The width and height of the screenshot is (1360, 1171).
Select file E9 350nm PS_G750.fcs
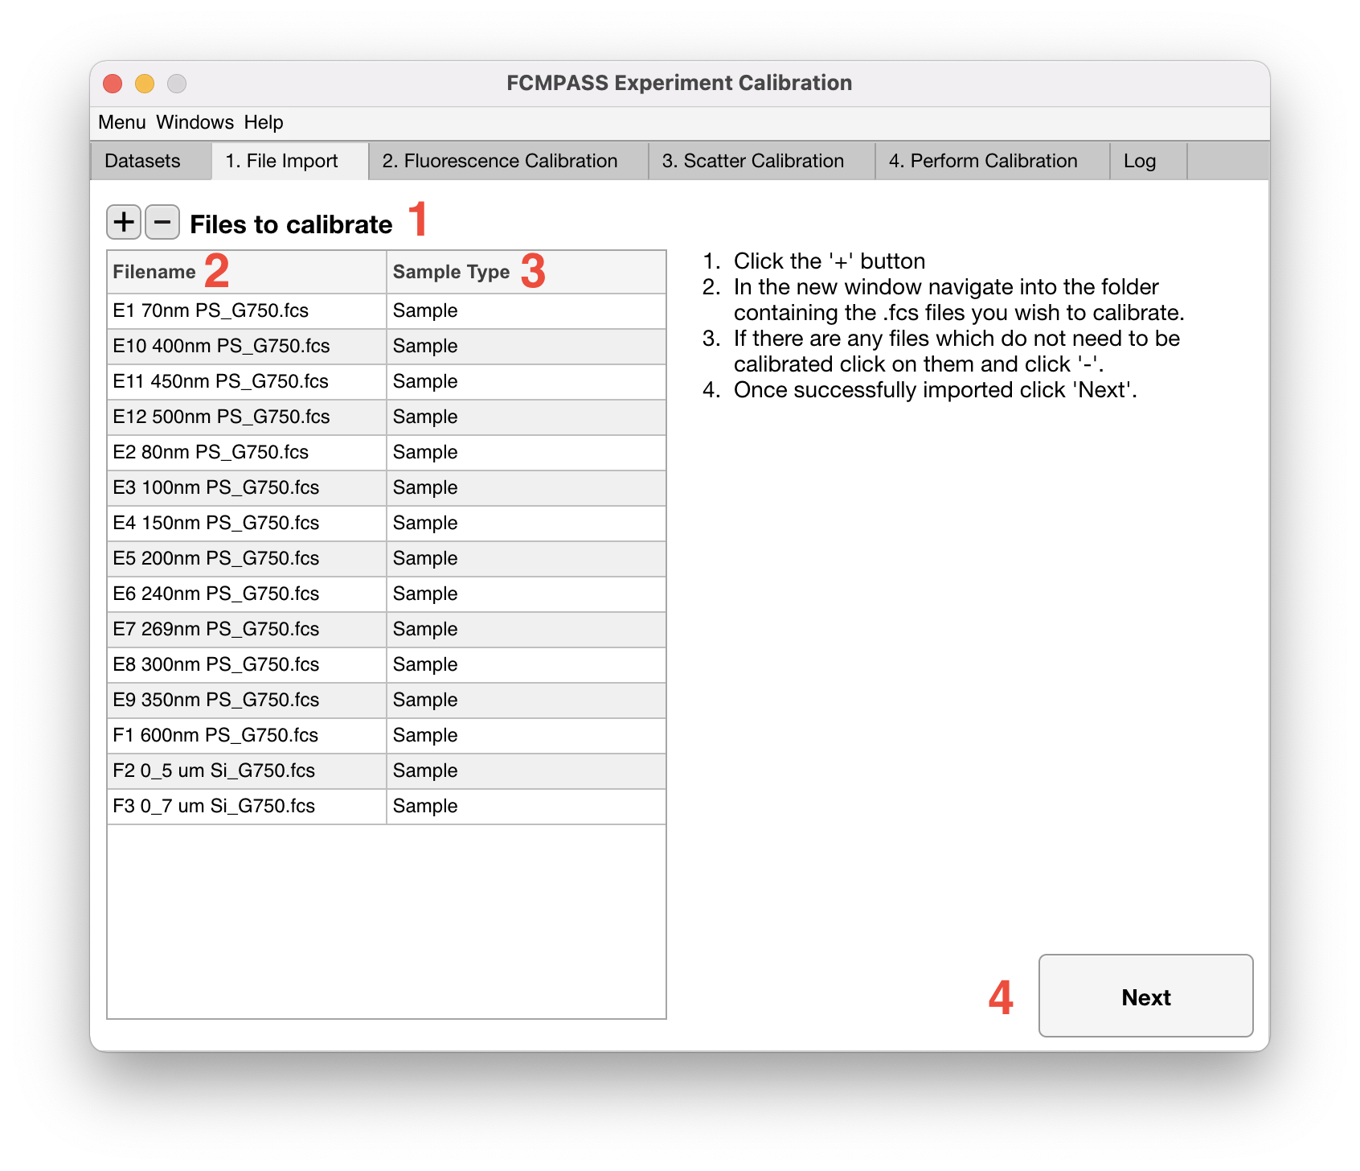click(x=247, y=701)
